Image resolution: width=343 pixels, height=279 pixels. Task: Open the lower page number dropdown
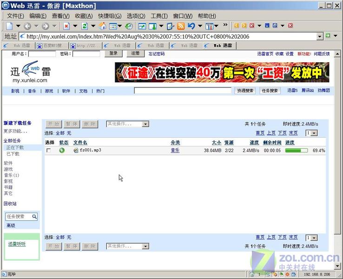click(x=314, y=238)
